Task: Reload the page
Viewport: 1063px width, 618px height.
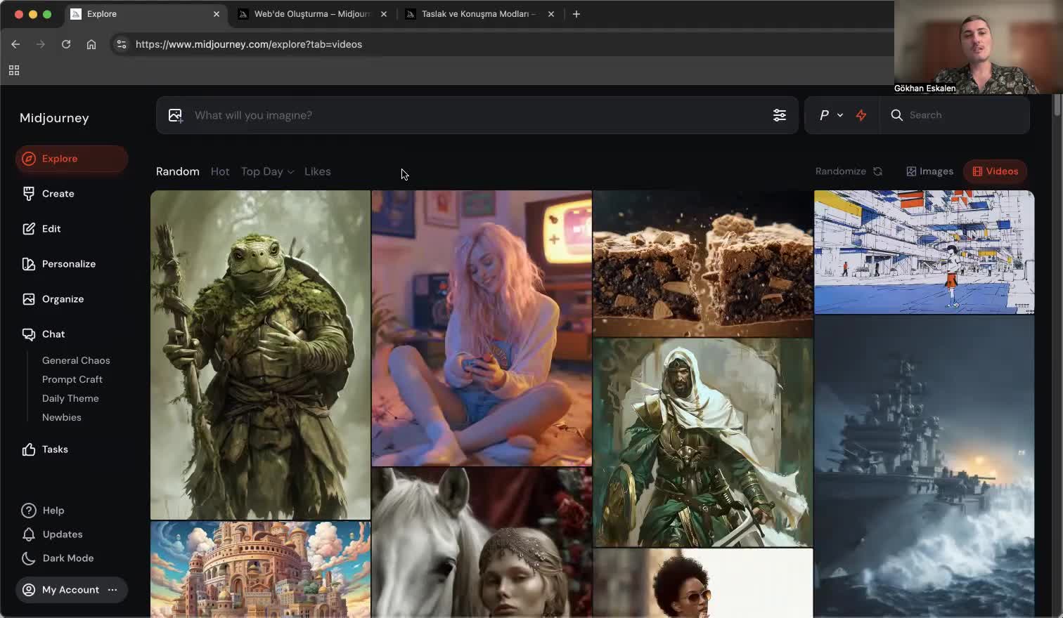Action: (66, 44)
